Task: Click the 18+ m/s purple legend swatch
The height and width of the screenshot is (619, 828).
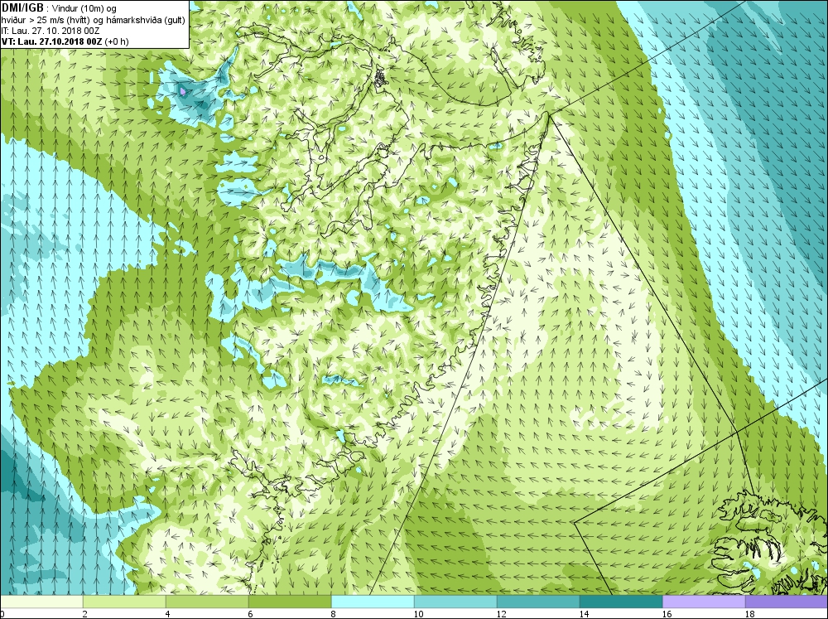Action: coord(787,602)
